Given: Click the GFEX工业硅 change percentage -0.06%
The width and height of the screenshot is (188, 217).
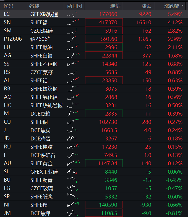Looking at the screenshot, I should click(174, 172).
